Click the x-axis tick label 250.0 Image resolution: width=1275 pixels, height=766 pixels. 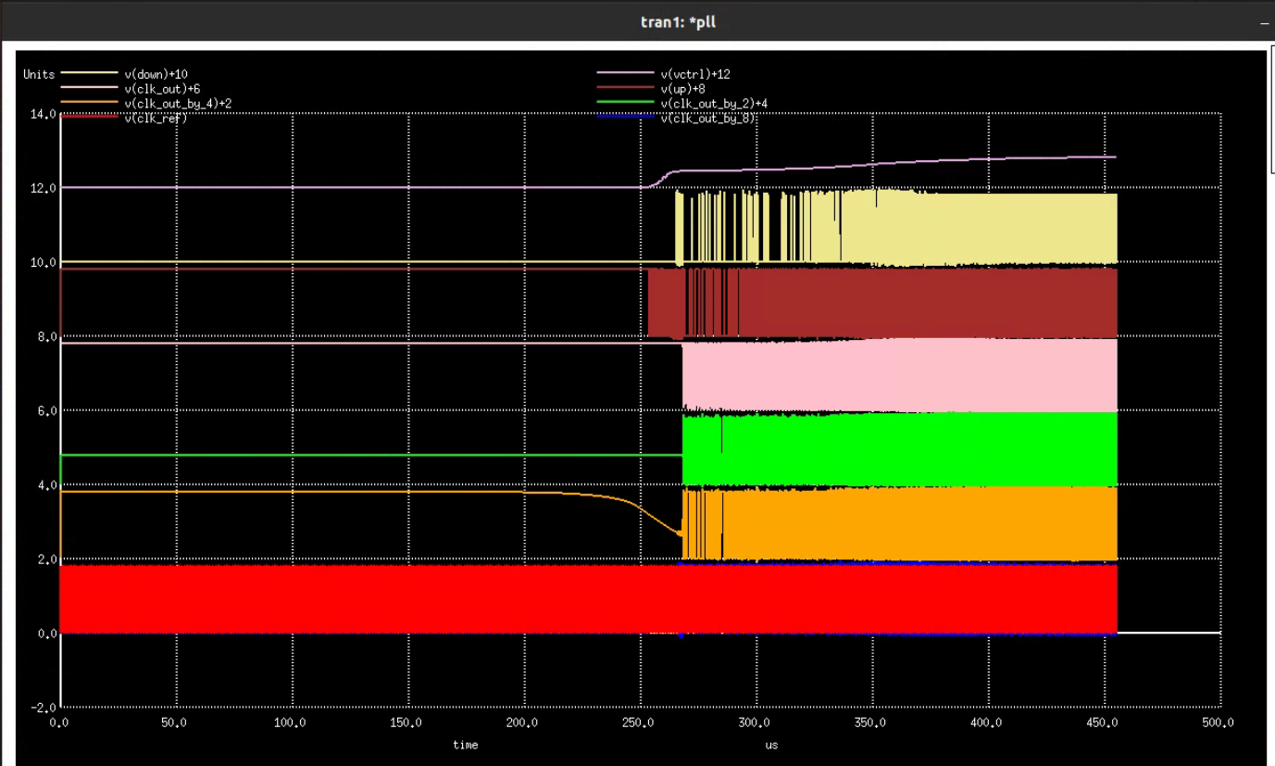click(x=639, y=722)
